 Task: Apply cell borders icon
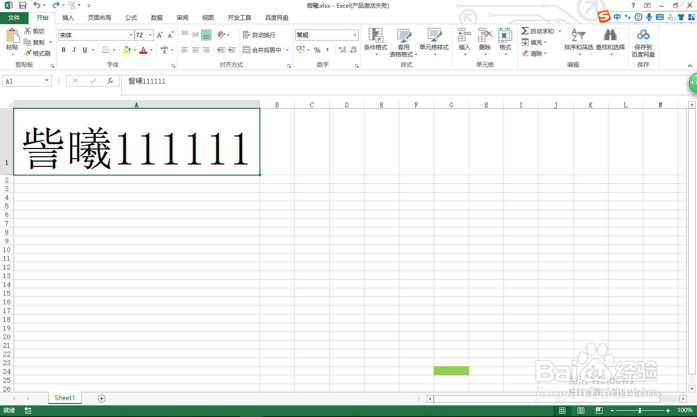tap(106, 50)
